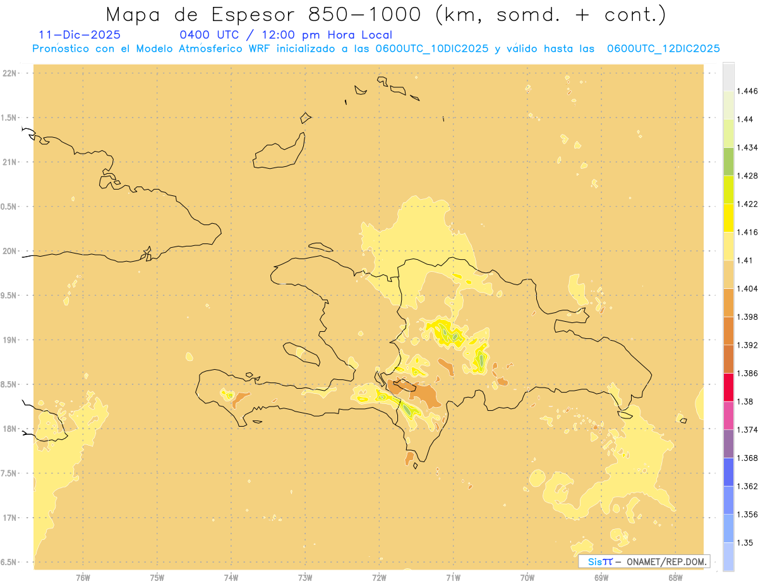Click the '0400 UTC / 12:00 pm Hora Local' time label
The image size is (758, 586).
286,35
